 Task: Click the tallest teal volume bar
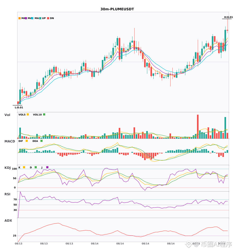click(225, 128)
